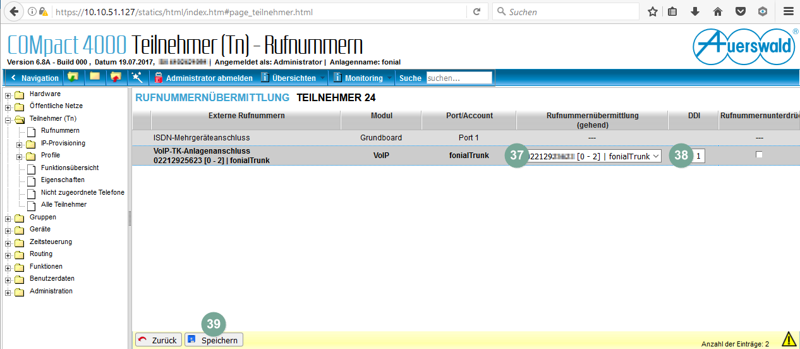Click the Modul column header
Viewport: 800px width, 349px height.
tap(381, 116)
